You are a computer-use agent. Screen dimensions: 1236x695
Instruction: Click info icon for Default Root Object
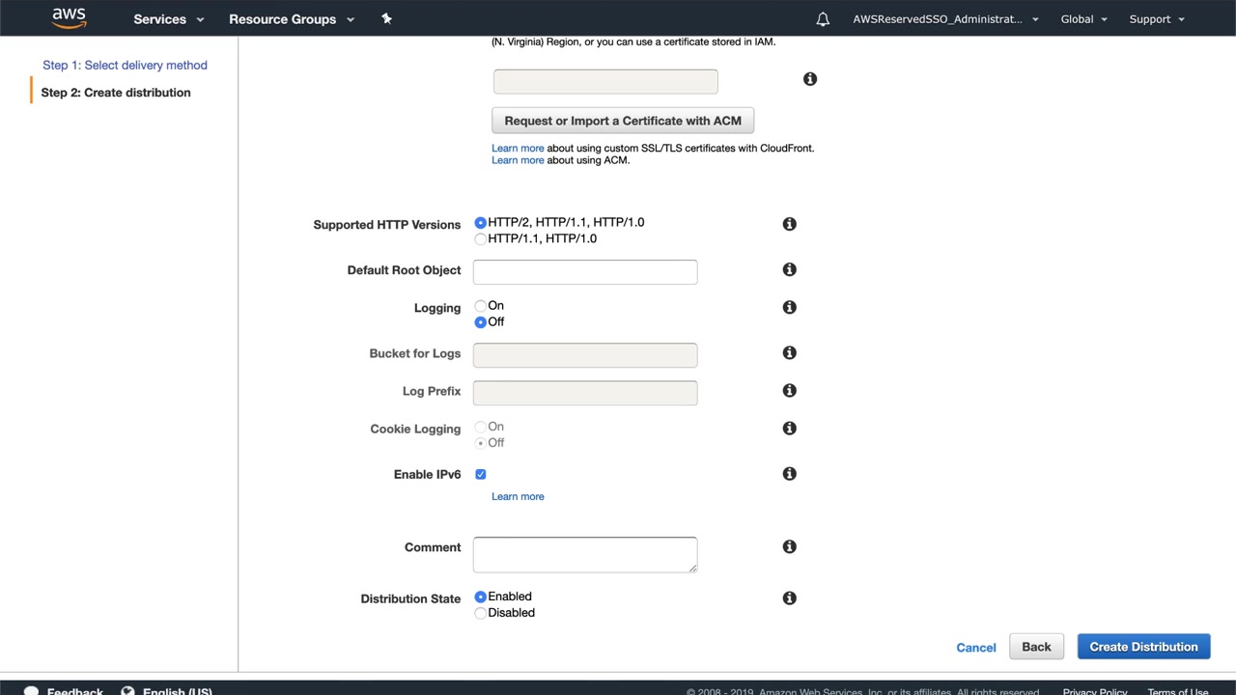click(x=789, y=270)
